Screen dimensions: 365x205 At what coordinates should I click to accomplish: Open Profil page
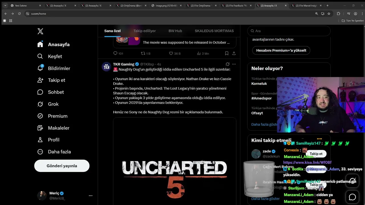48,140
